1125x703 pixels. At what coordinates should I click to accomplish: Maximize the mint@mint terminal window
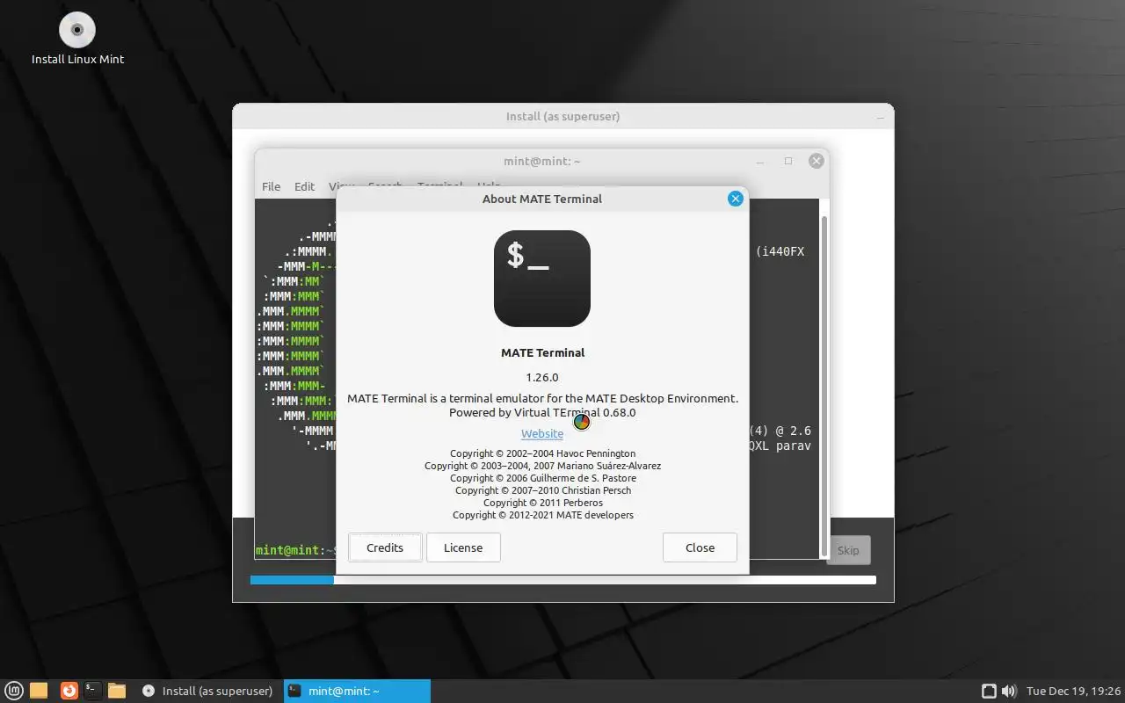pyautogui.click(x=788, y=161)
